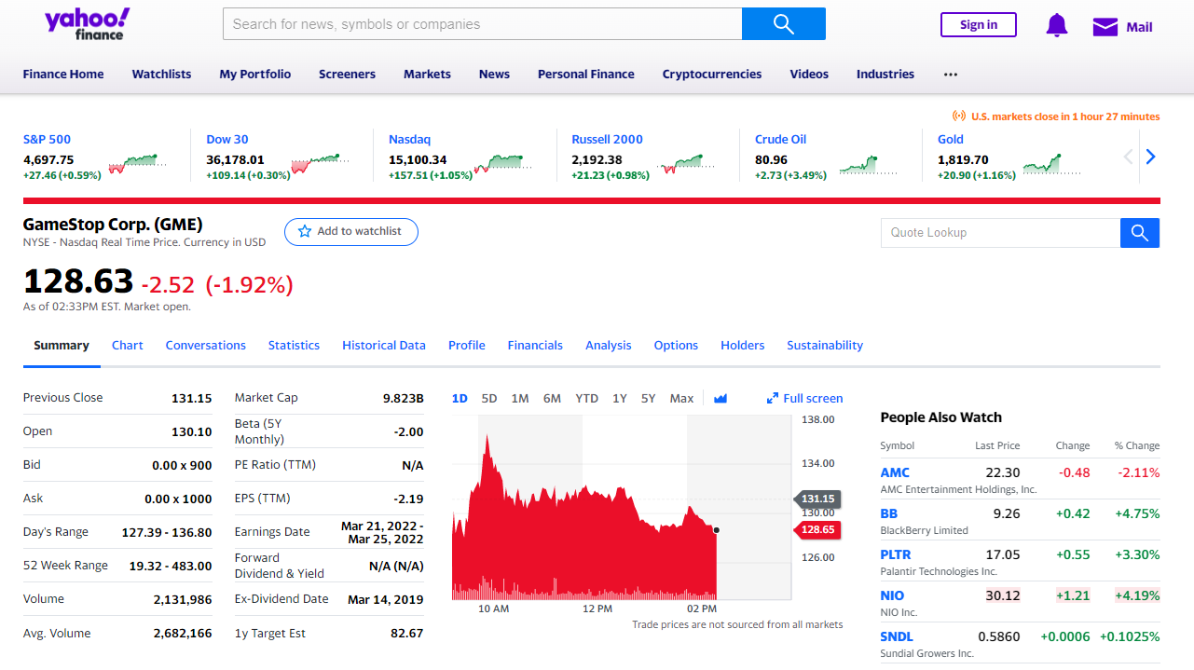Switch chart type with the area chart icon
This screenshot has height=670, width=1194.
[721, 399]
